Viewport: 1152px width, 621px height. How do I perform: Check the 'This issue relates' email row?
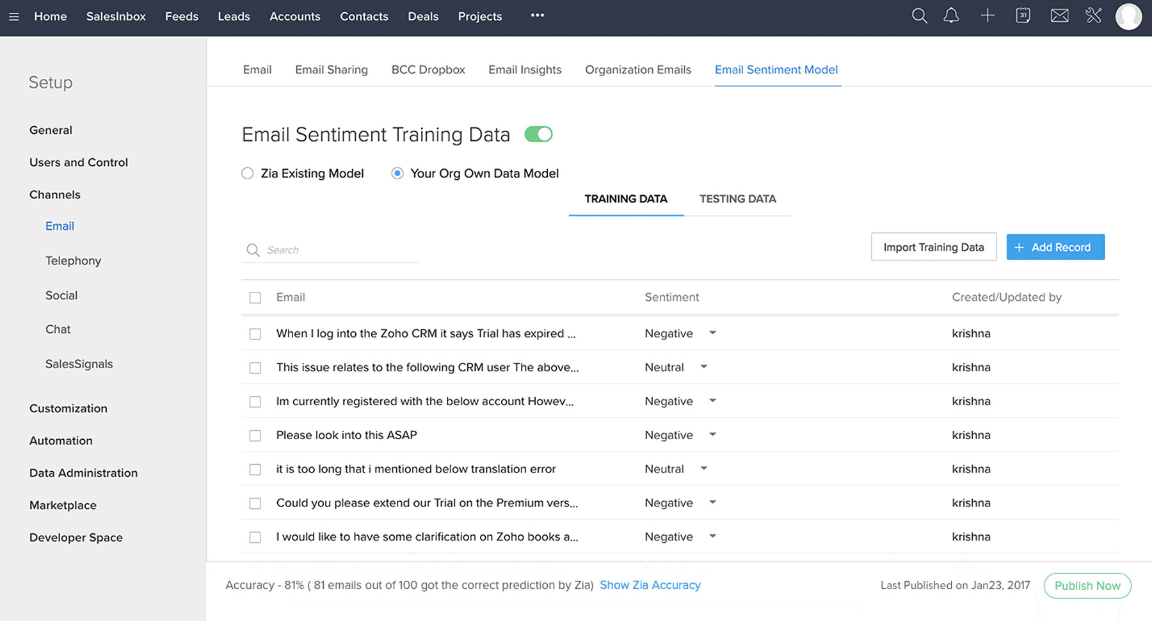pyautogui.click(x=255, y=368)
